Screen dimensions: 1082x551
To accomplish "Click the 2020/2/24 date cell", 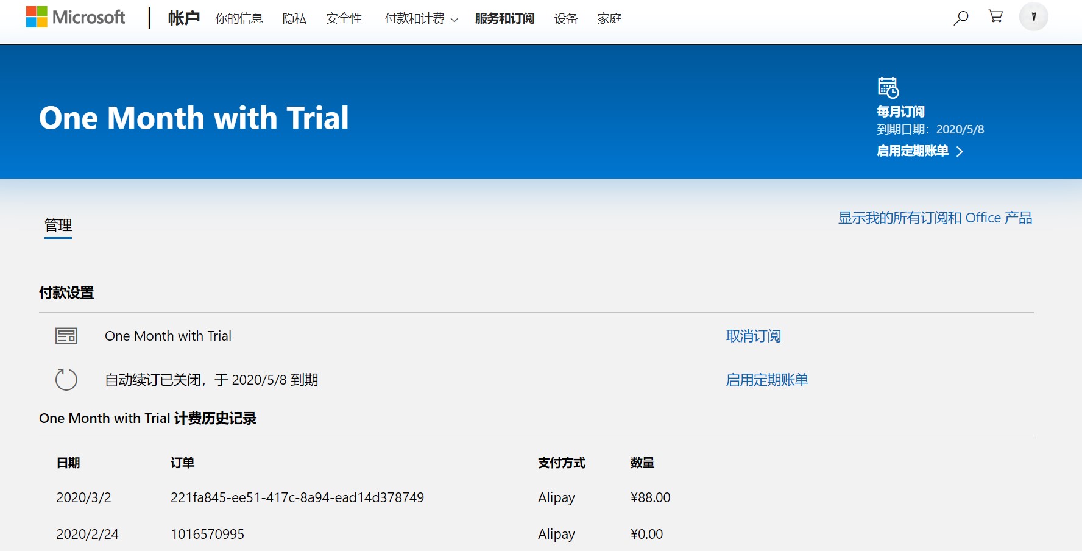I will 88,534.
